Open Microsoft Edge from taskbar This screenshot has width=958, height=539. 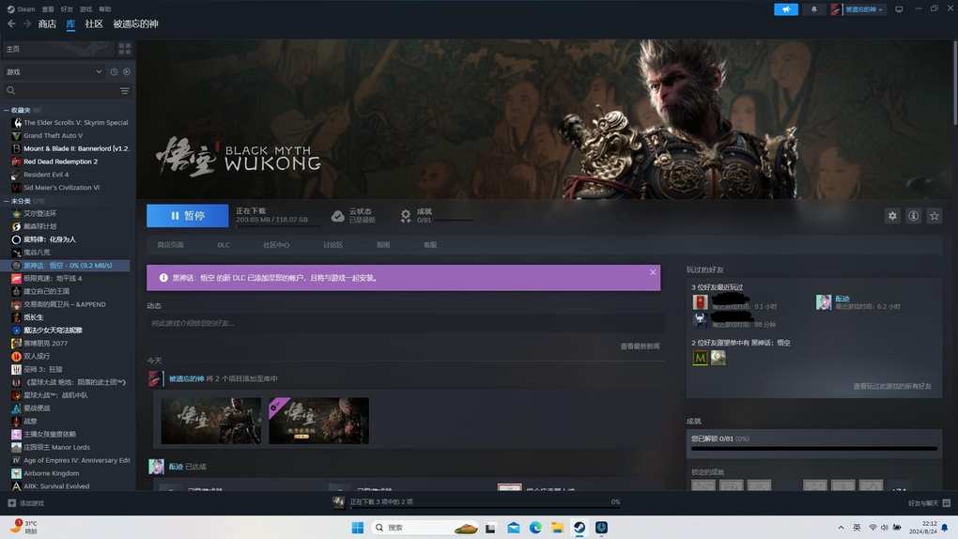point(535,528)
